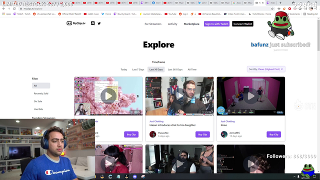This screenshot has height=180, width=320.
Task: Open the Reading list in the bookmarks bar
Action: (x=310, y=14)
